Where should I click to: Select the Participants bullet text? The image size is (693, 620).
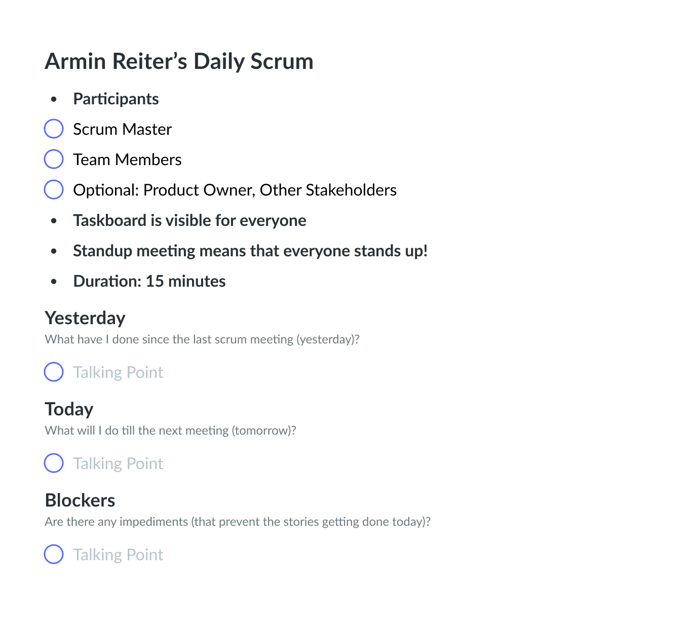tap(116, 99)
